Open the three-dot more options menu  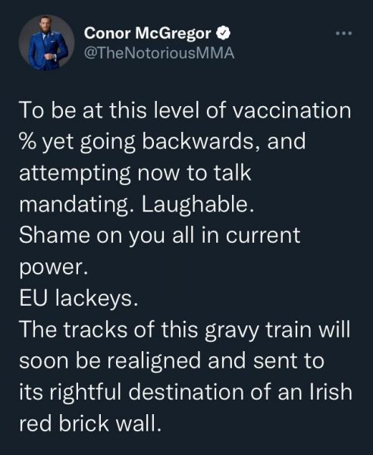click(x=344, y=33)
